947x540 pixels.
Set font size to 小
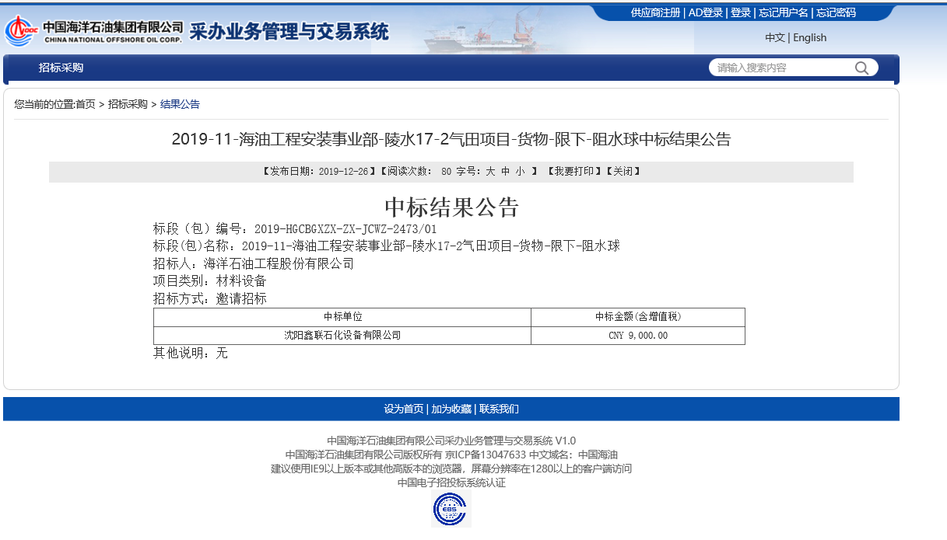point(520,172)
